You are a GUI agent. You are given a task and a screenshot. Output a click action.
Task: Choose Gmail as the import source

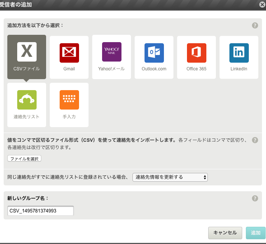click(x=69, y=57)
